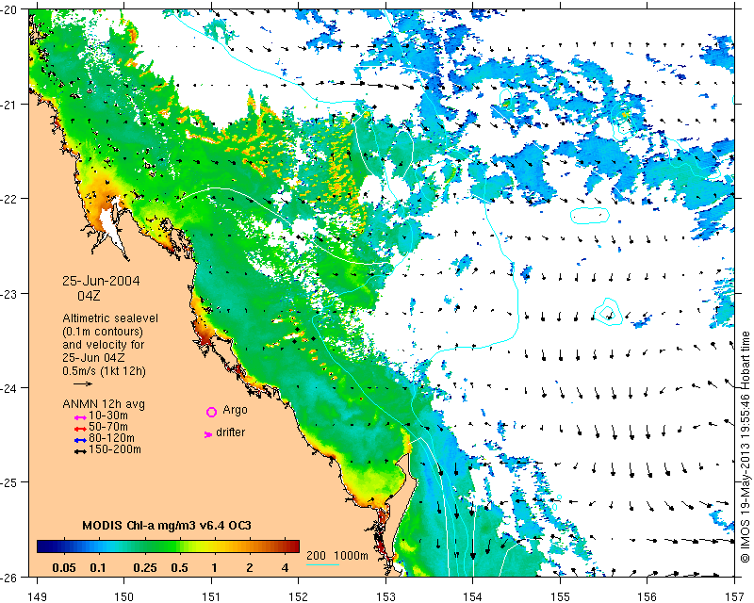
Task: Click longitude axis label 156
Action: [x=647, y=596]
